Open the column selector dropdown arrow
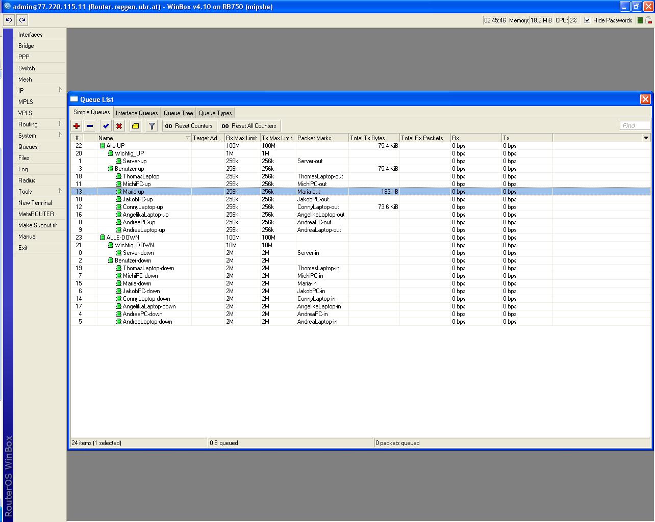The height and width of the screenshot is (522, 655). coord(646,138)
